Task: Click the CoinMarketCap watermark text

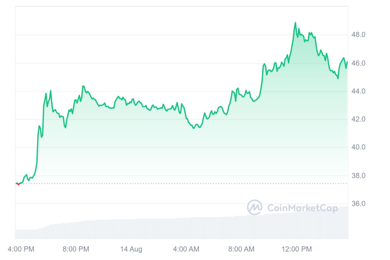Action: click(302, 208)
